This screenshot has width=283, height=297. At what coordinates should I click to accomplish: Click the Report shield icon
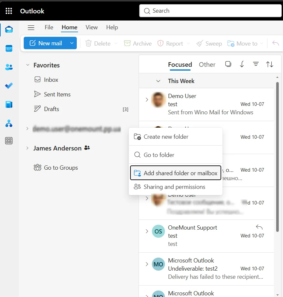160,43
